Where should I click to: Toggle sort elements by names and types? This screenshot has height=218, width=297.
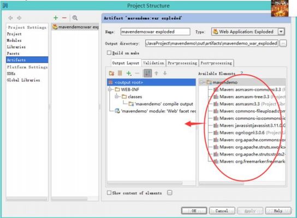pyautogui.click(x=147, y=73)
